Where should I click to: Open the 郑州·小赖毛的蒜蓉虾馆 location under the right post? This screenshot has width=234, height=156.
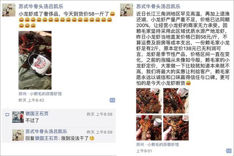[x=158, y=145]
